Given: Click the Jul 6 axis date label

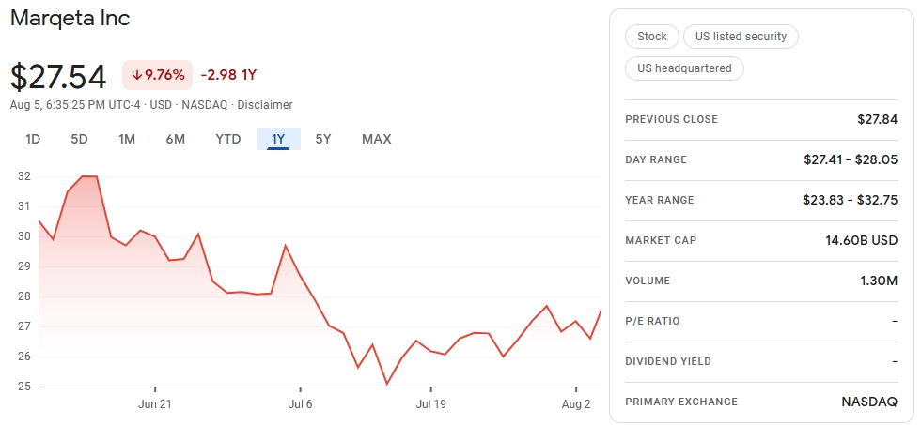Looking at the screenshot, I should point(300,404).
